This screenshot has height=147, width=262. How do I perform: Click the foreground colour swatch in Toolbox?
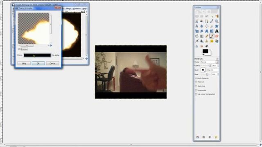tap(206, 51)
